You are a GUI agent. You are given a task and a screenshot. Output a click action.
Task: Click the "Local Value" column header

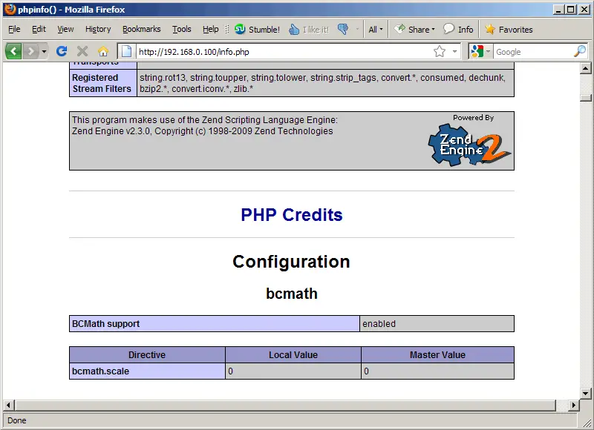coord(293,354)
